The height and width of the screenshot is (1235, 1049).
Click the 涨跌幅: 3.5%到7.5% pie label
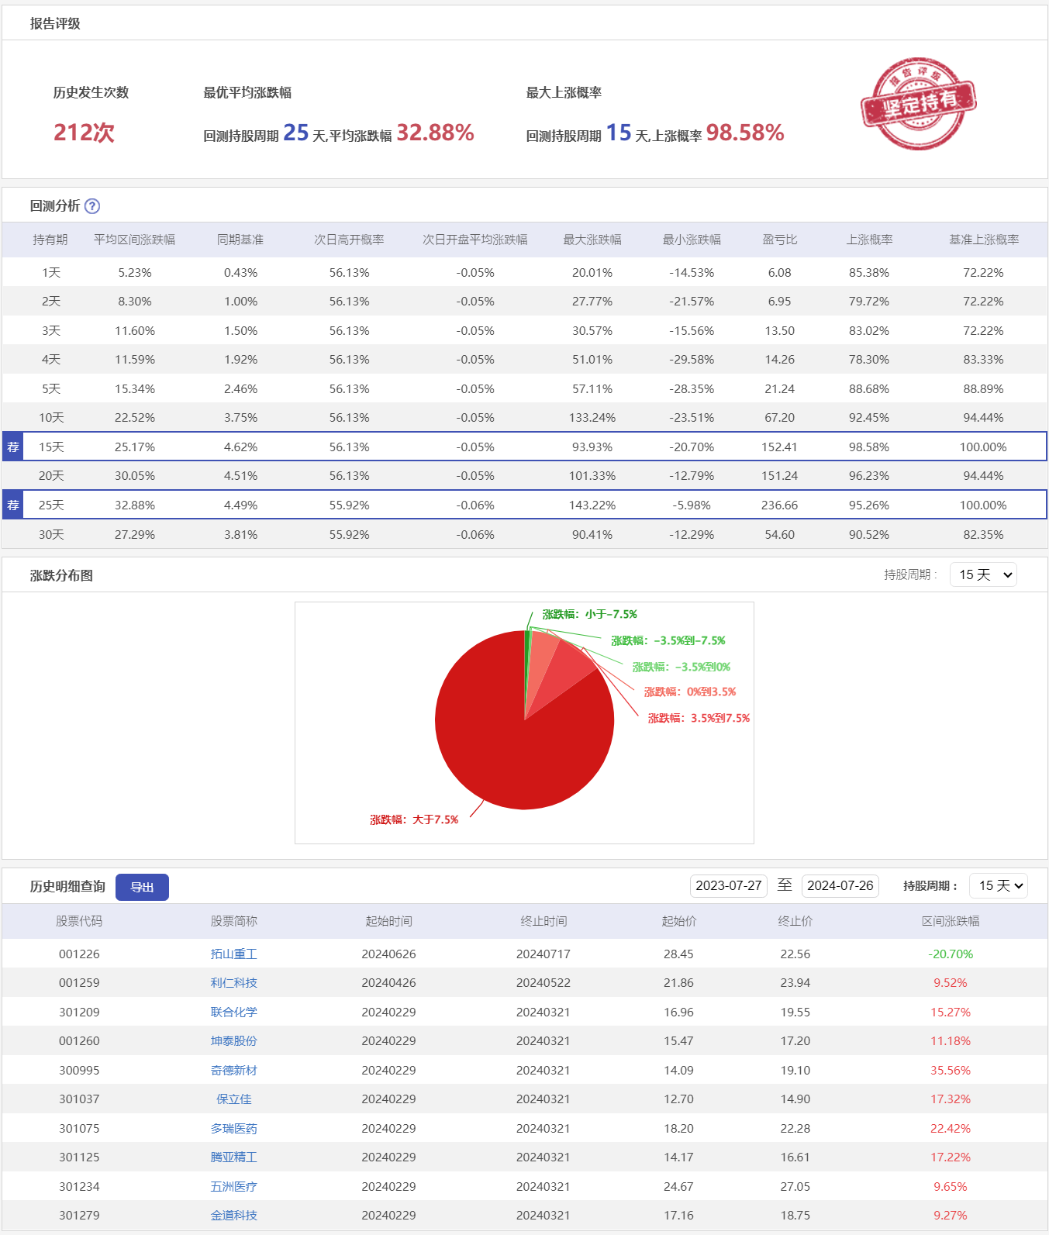coord(699,719)
